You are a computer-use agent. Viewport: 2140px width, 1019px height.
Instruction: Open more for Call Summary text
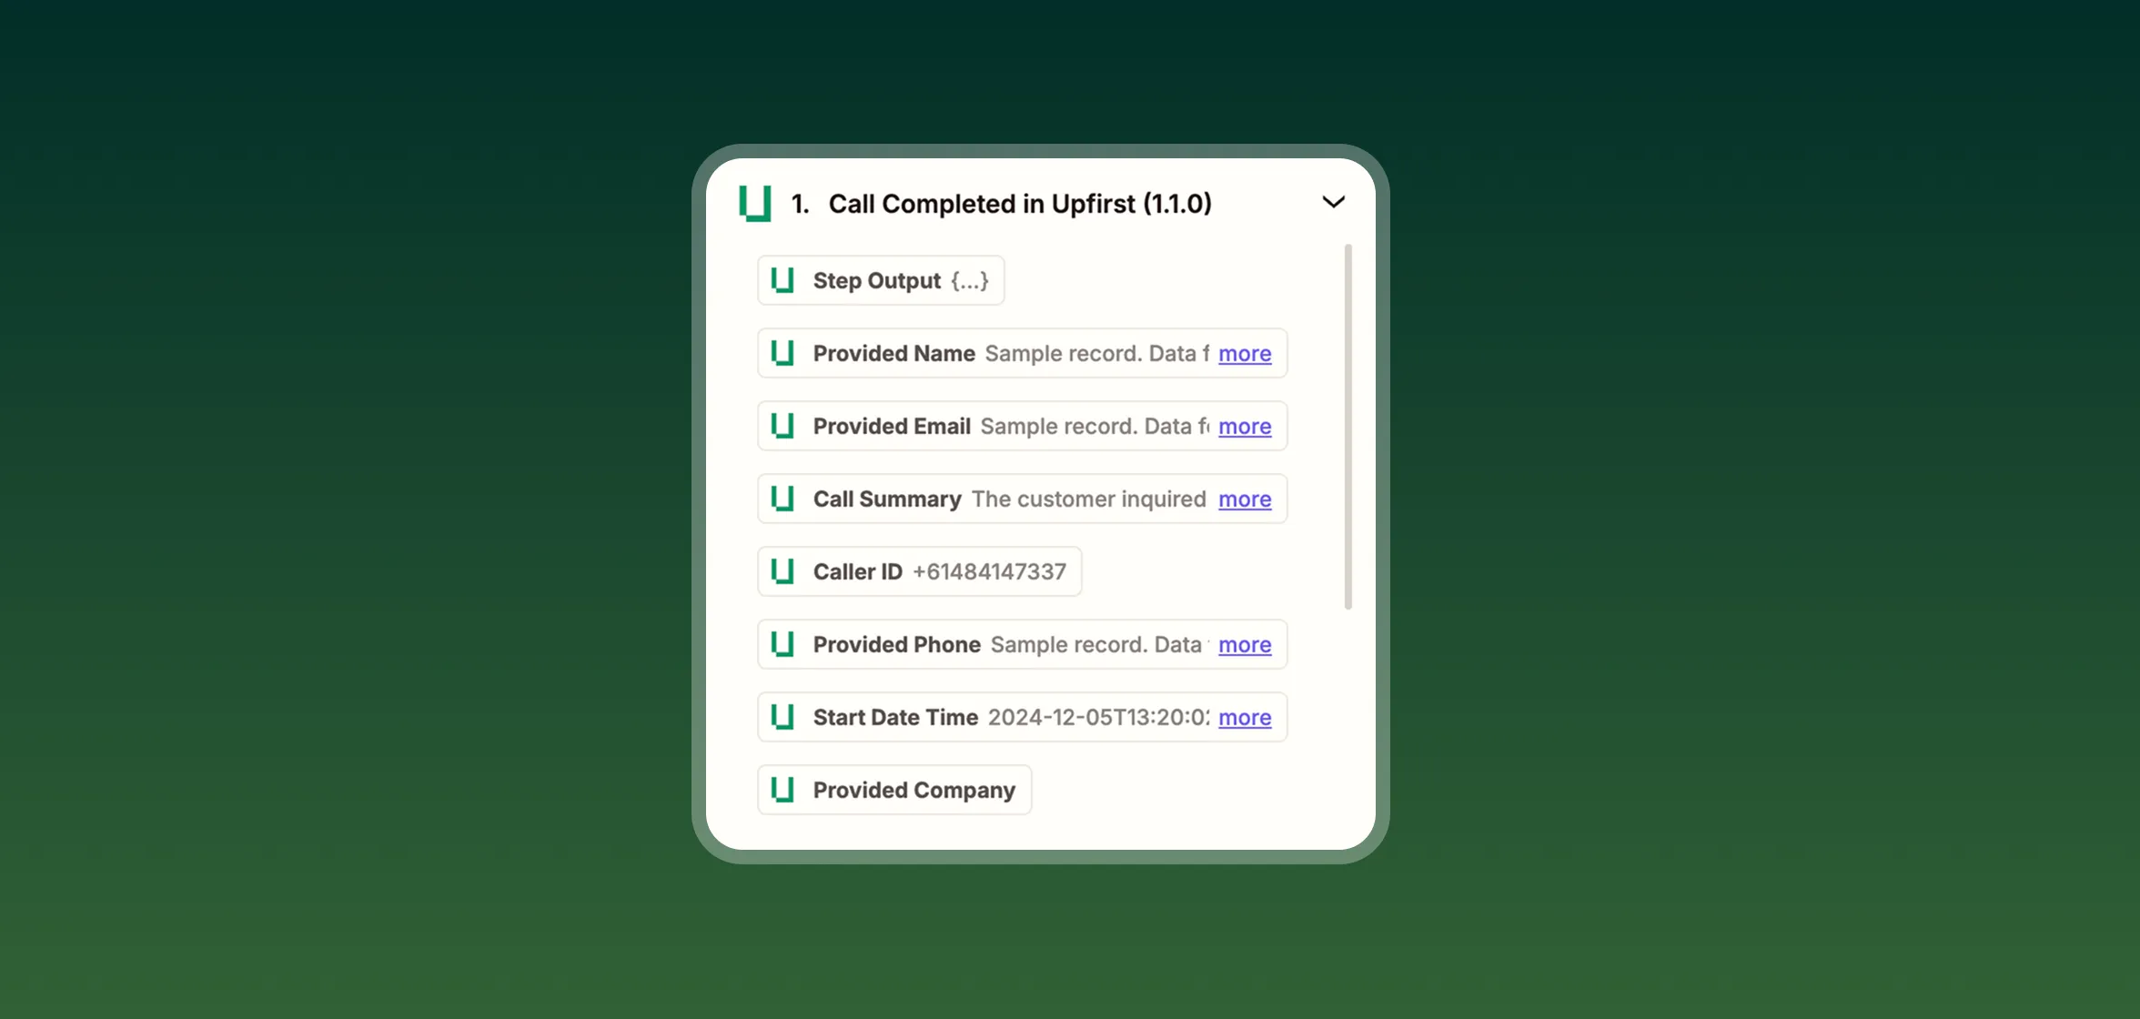click(1245, 499)
